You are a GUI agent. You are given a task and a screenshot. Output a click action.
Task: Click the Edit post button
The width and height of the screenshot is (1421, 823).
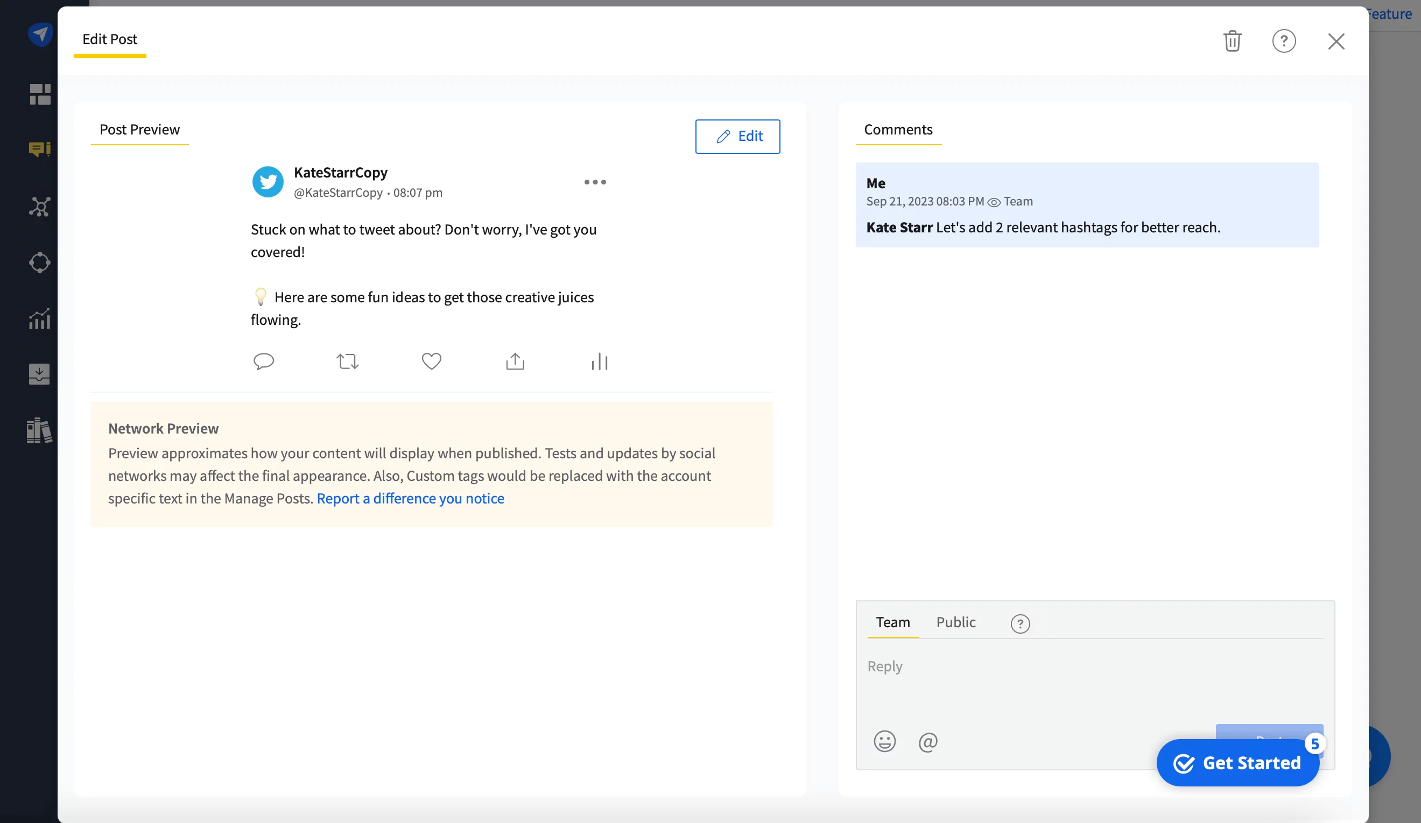[737, 137]
